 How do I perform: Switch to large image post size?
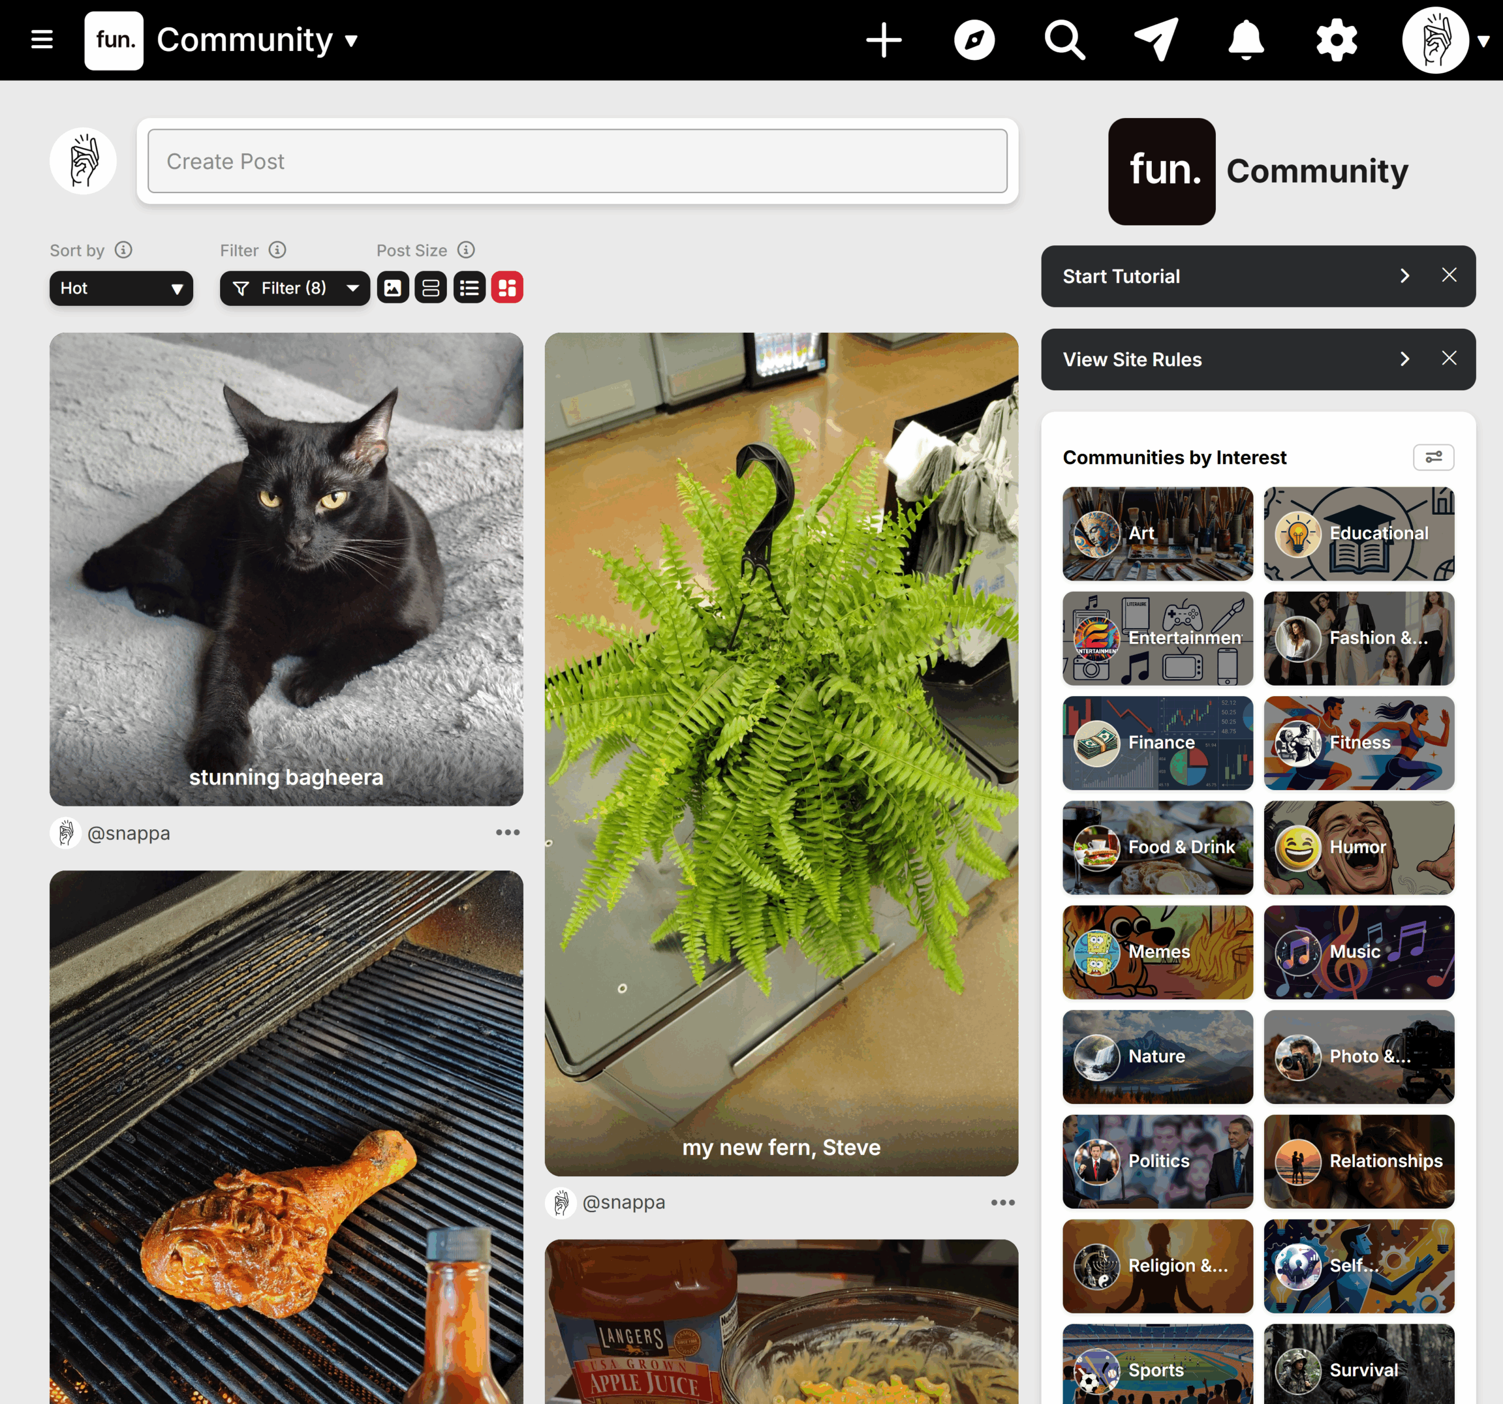click(x=392, y=288)
